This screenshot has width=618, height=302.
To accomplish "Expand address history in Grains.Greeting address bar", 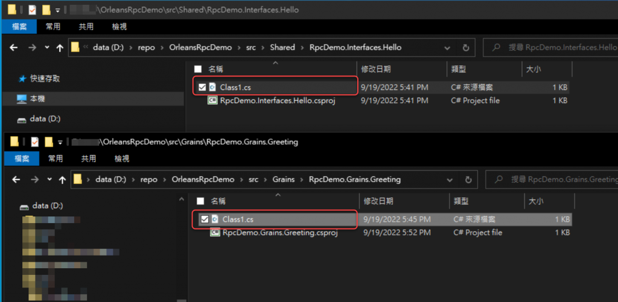I will [x=450, y=180].
